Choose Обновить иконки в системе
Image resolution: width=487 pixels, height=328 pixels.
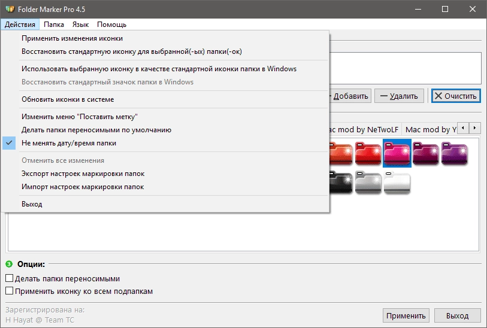point(165,99)
